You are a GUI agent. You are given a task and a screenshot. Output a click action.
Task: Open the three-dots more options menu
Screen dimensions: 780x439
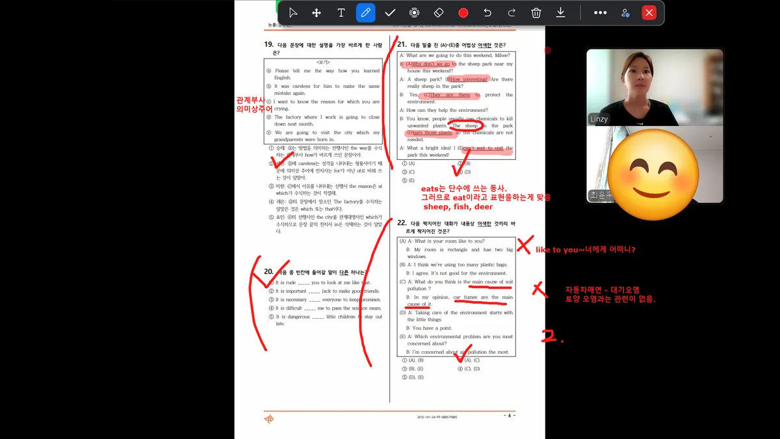coord(600,13)
